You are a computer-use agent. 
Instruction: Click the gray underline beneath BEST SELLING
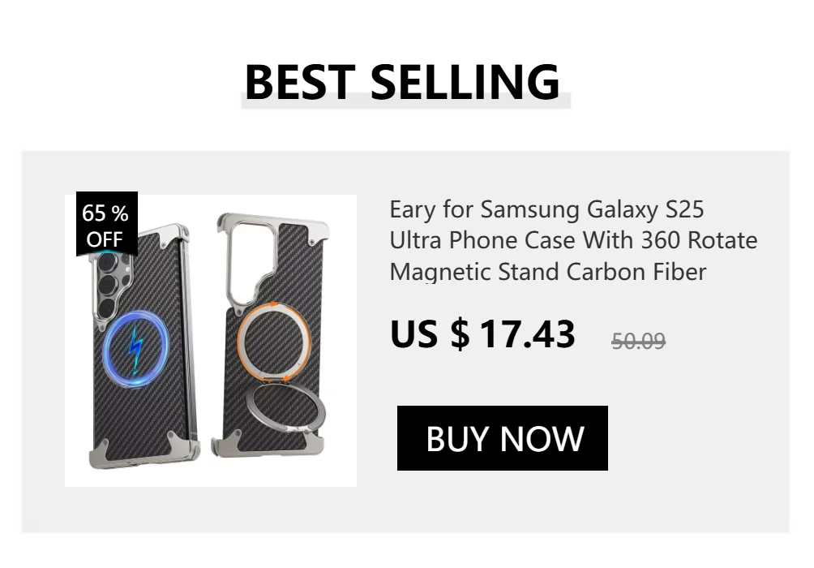405,103
